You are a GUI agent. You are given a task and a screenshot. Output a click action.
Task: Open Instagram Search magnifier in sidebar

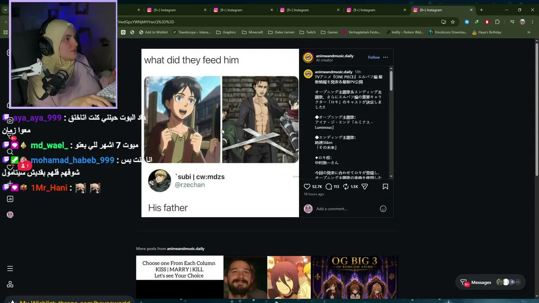pyautogui.click(x=10, y=151)
